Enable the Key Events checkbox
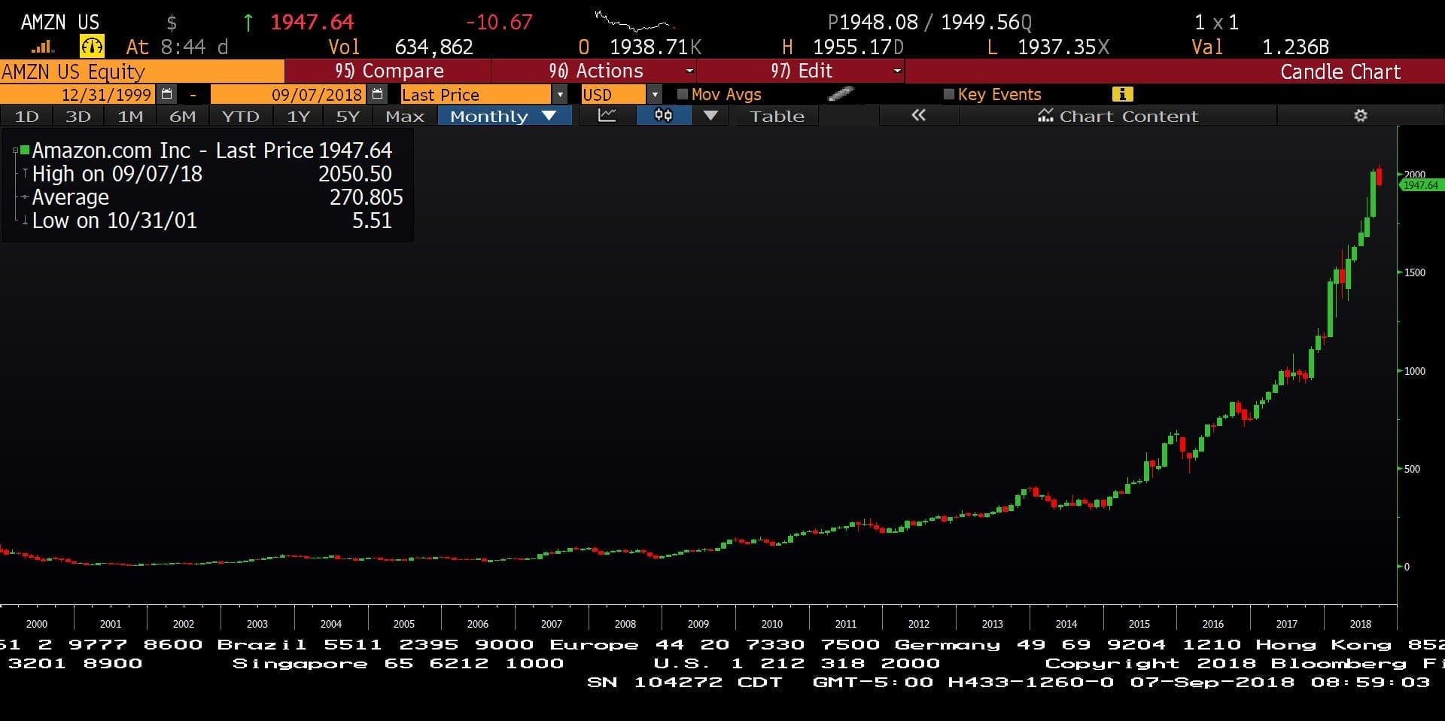This screenshot has width=1445, height=721. [x=949, y=94]
